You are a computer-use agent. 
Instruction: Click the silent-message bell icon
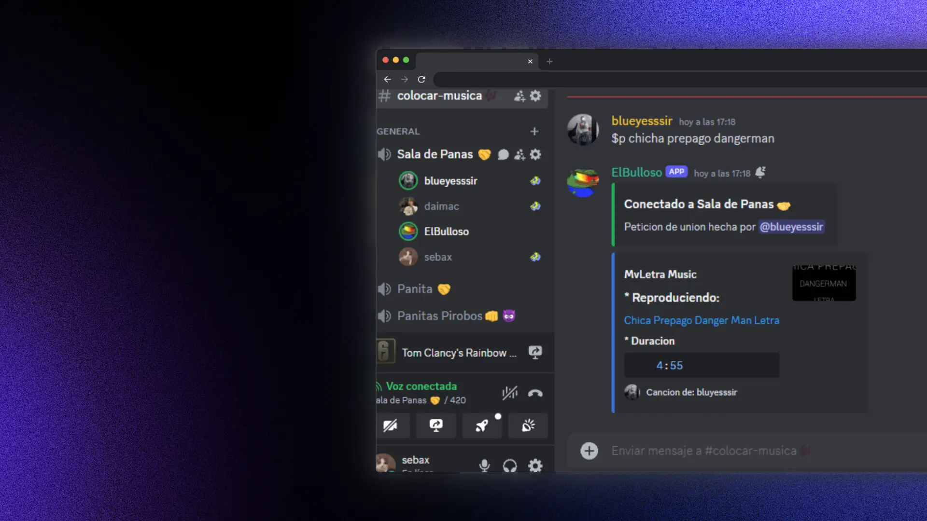coord(760,172)
